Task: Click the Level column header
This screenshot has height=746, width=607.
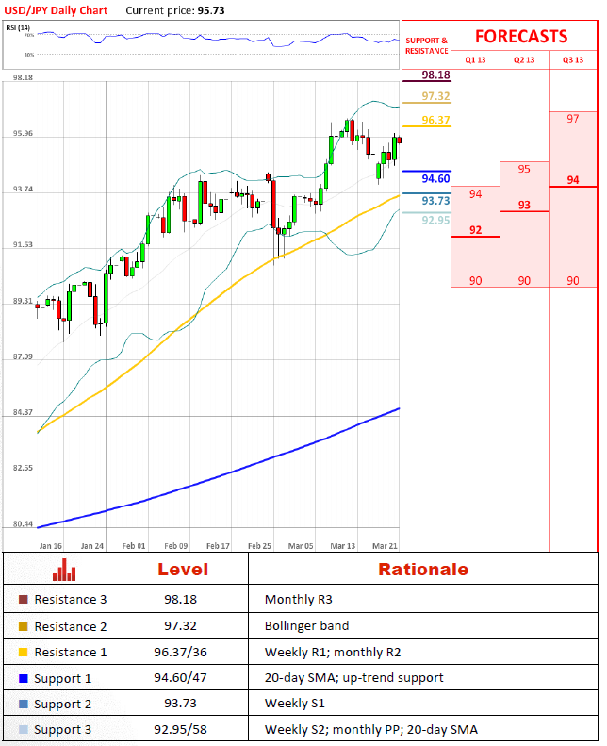Action: coord(183,569)
